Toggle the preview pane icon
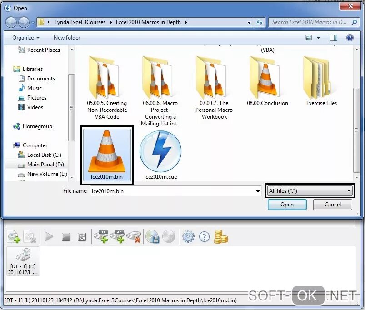This screenshot has width=365, height=310. point(334,38)
